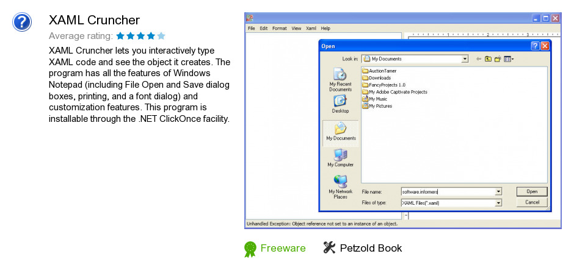
Task: Click the ruler at top of editor
Action: click(484, 35)
